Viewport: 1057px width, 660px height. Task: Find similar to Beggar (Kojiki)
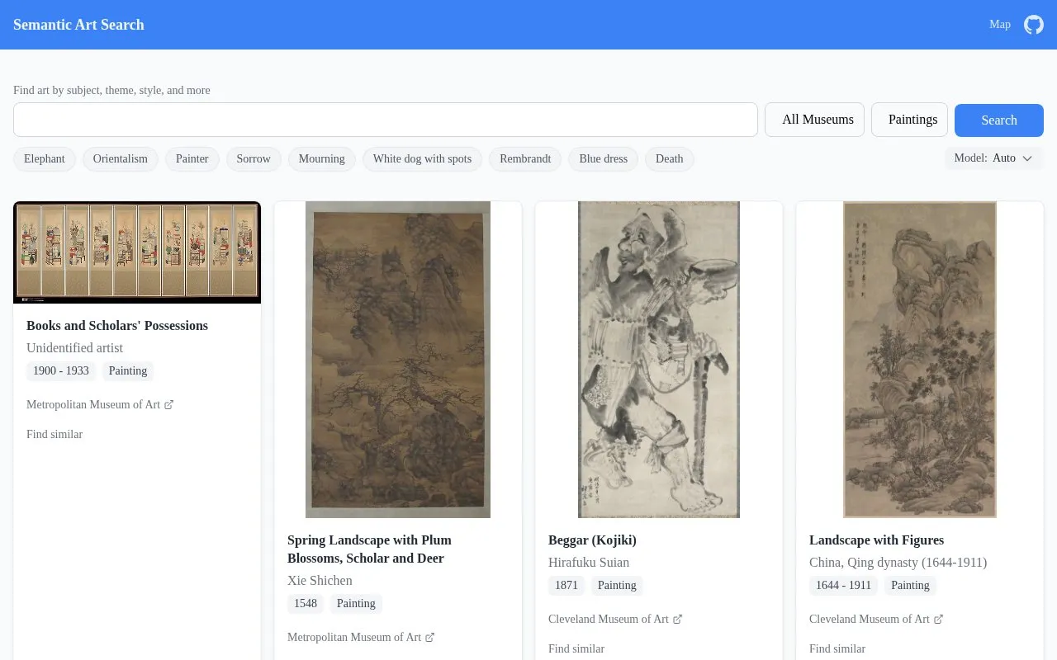pyautogui.click(x=576, y=649)
